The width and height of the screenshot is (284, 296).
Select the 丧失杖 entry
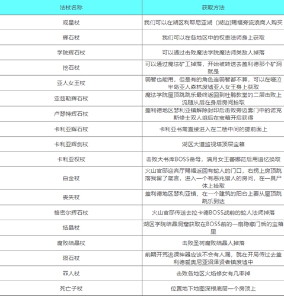[71, 197]
